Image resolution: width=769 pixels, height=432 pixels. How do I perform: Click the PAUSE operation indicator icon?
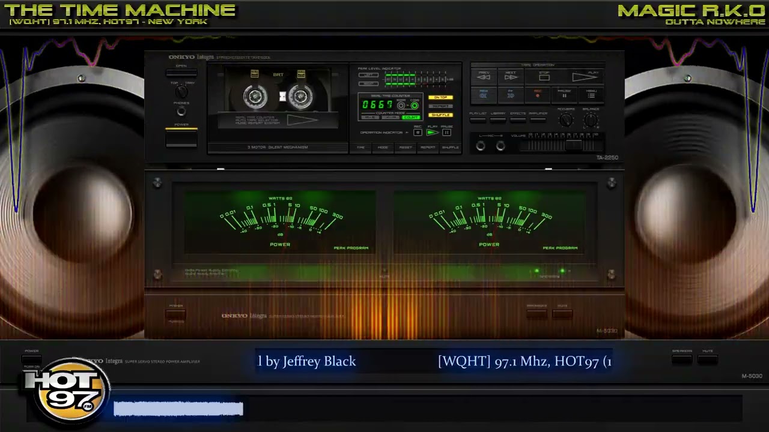[446, 133]
